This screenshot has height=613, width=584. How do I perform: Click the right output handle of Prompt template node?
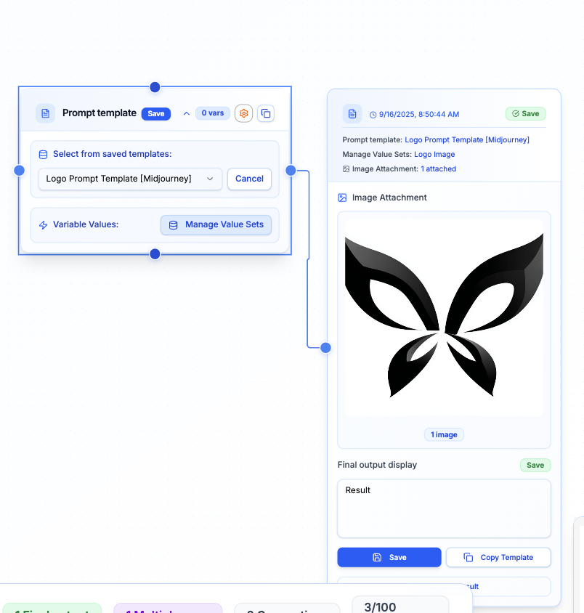pyautogui.click(x=291, y=171)
